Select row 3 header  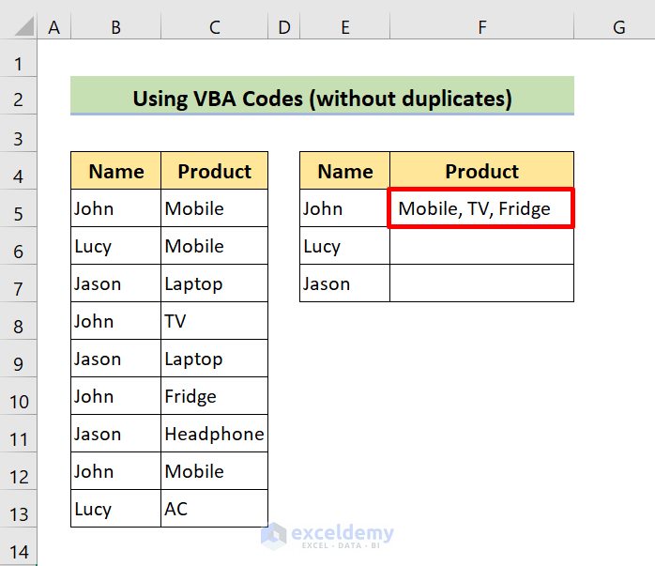click(x=18, y=133)
